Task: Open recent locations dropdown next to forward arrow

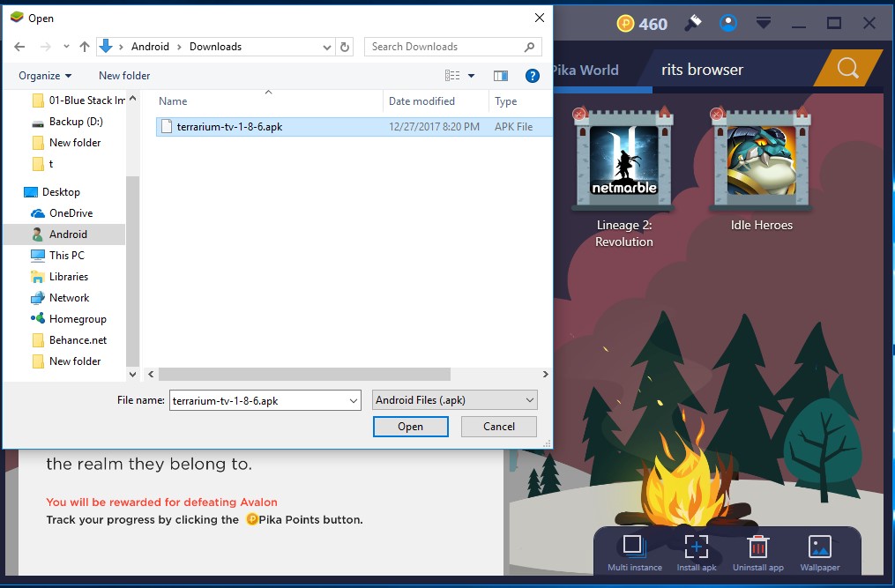Action: pos(66,47)
